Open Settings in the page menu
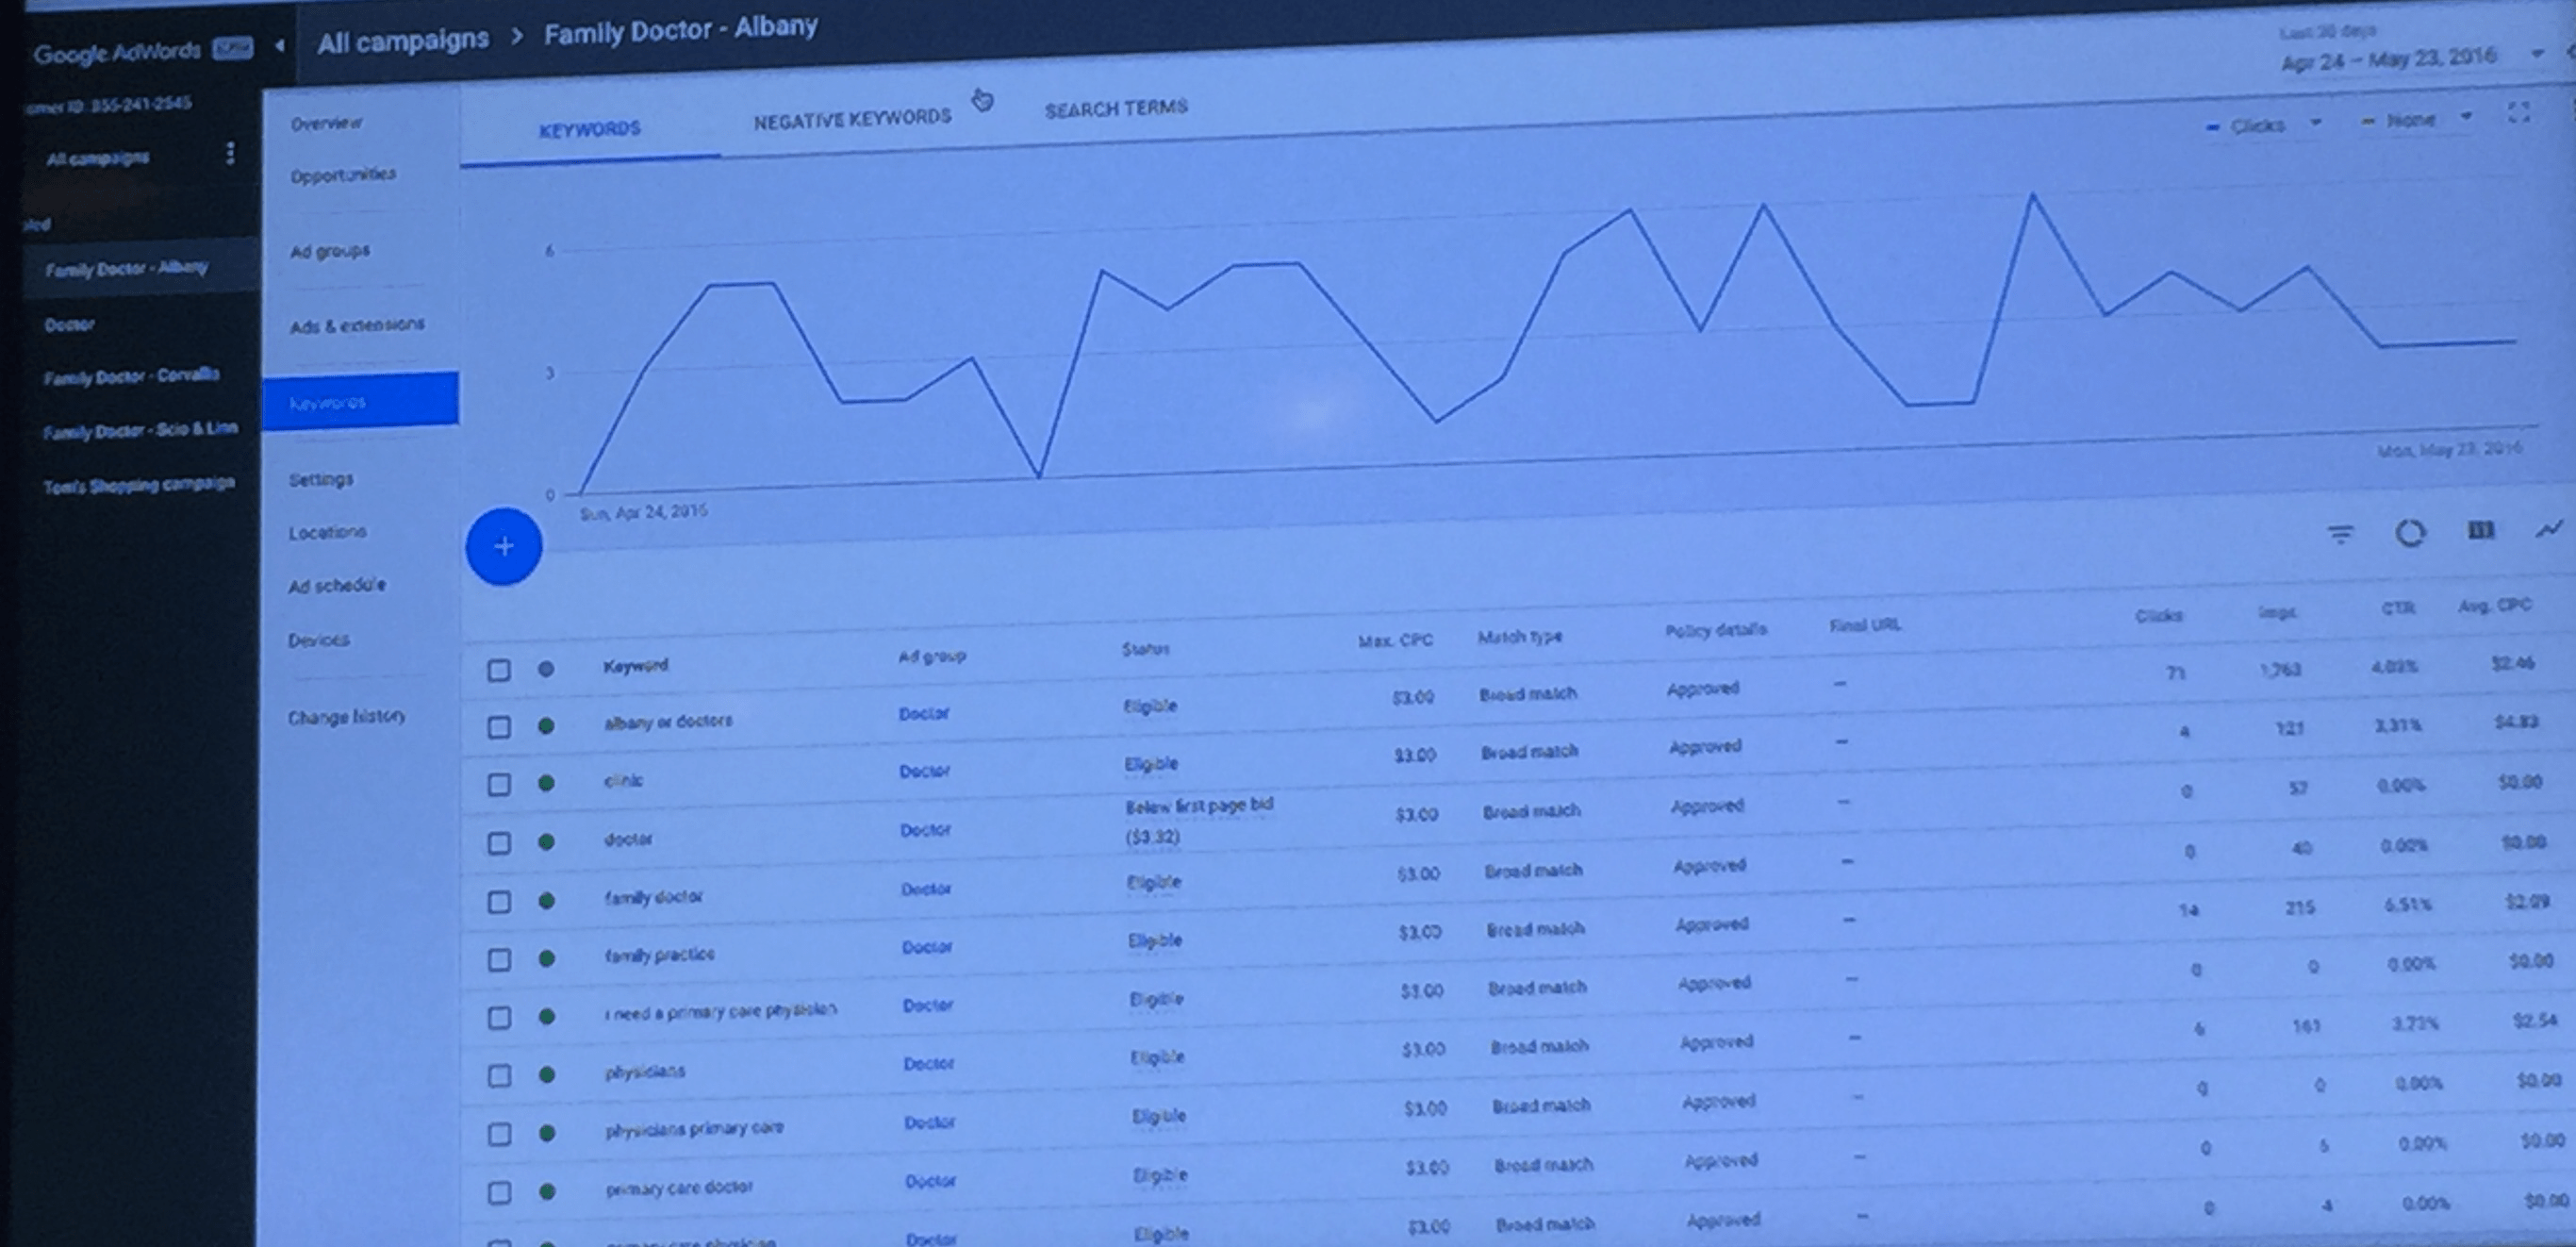This screenshot has width=2576, height=1247. point(321,479)
